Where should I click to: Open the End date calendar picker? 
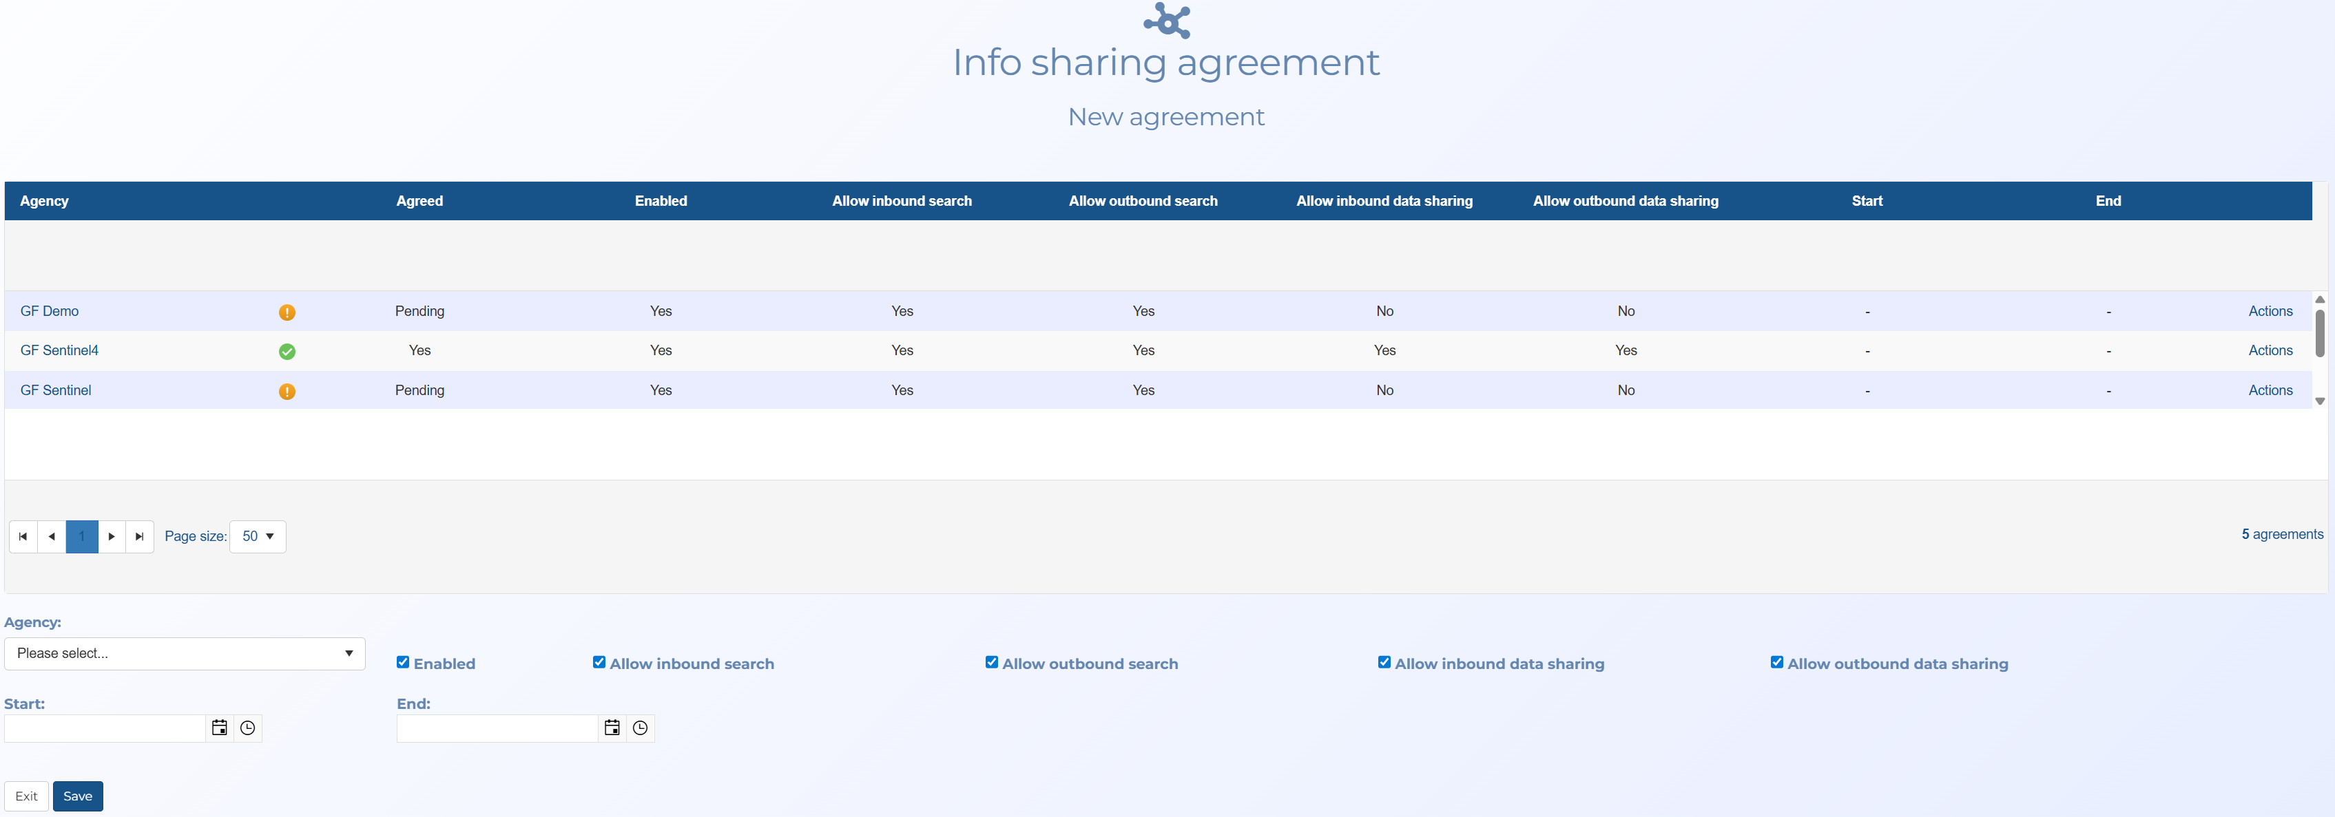click(x=612, y=728)
